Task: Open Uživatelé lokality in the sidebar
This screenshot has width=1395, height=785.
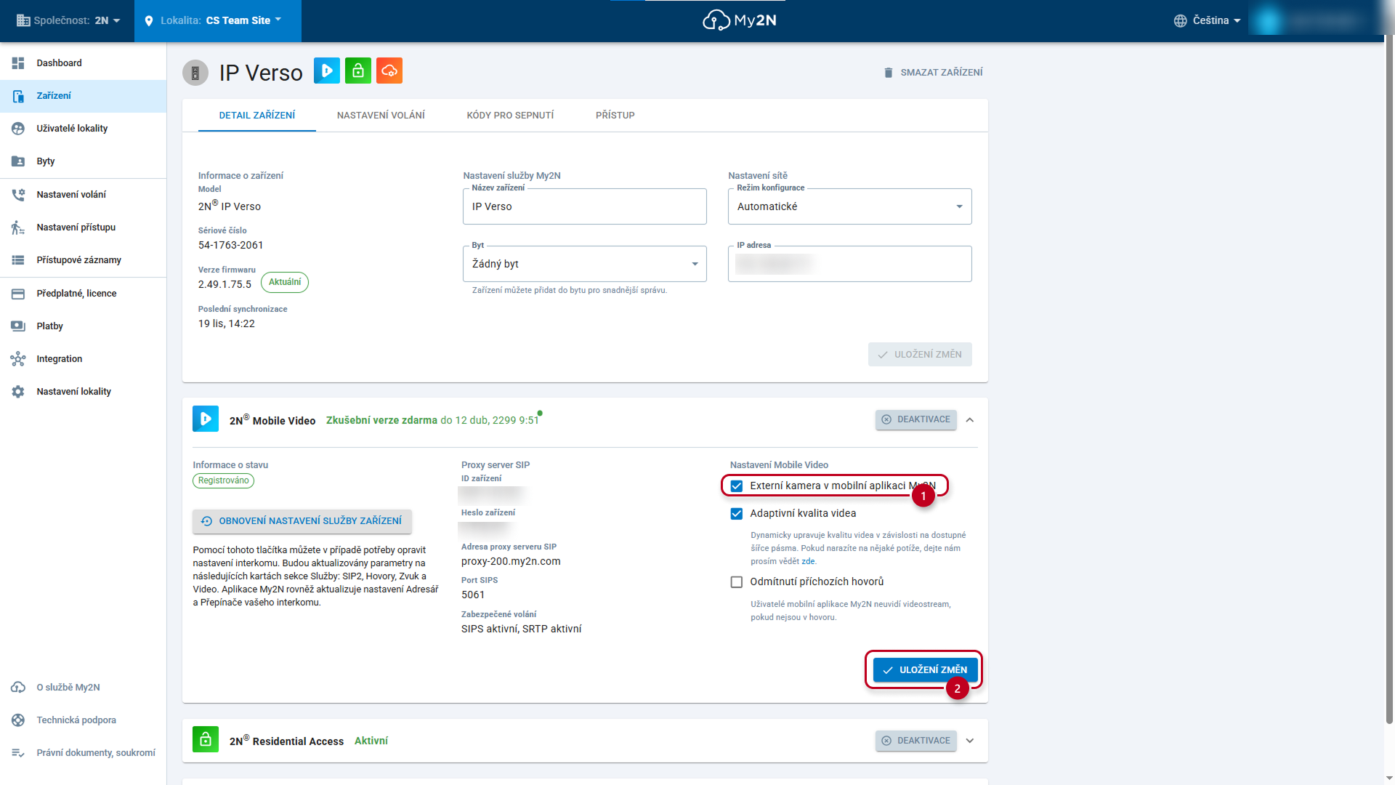Action: coord(84,129)
